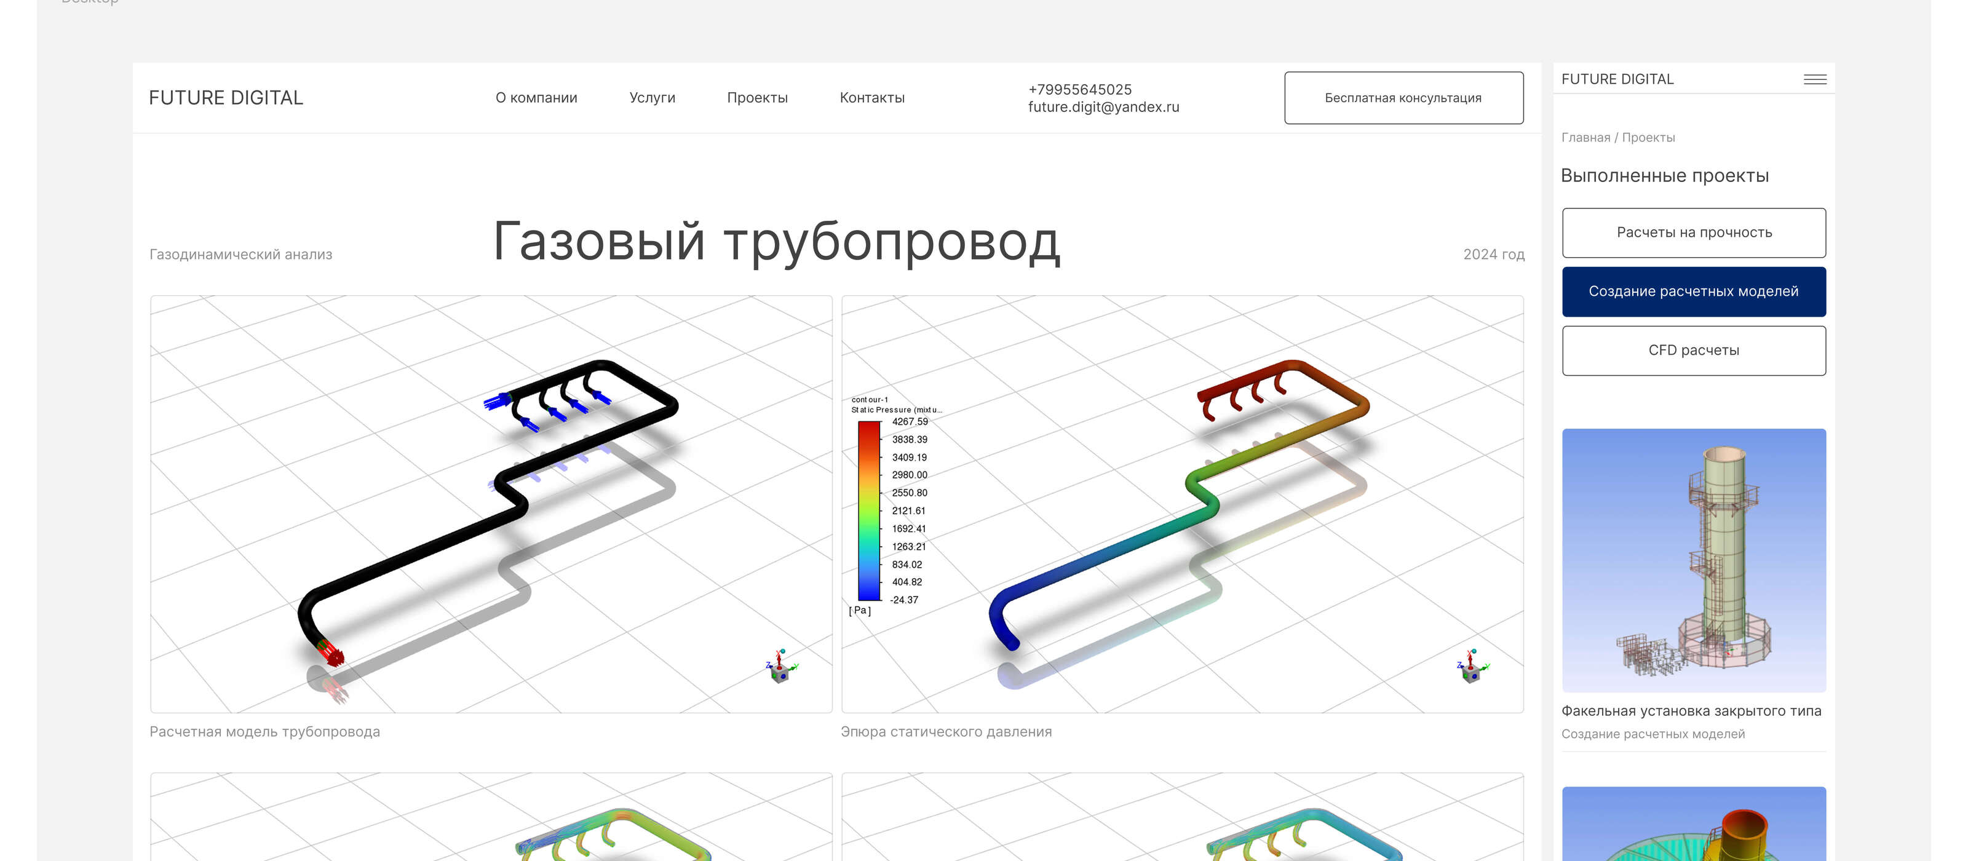Open the Контакты navigation item
This screenshot has height=861, width=1968.
pos(871,98)
